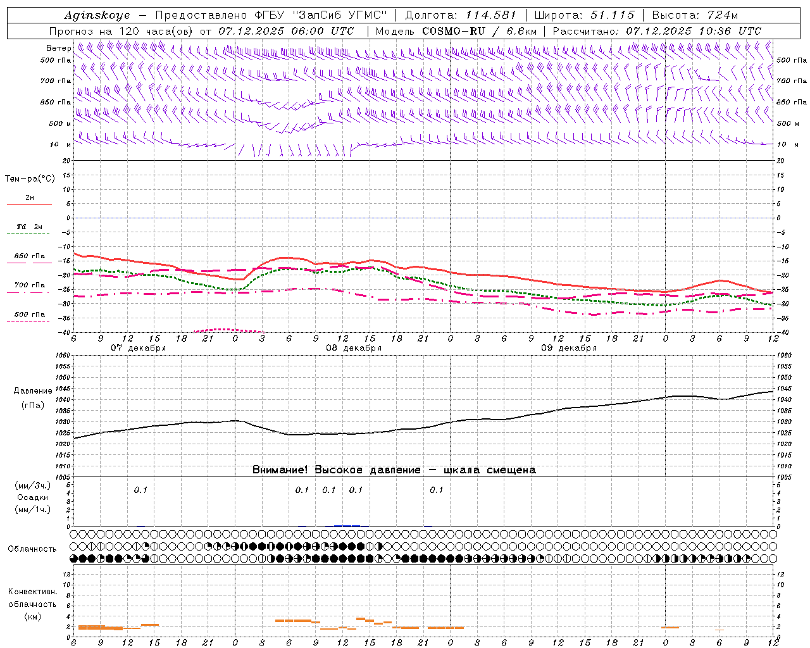Select computed time "Рассчитано: 07.12.2025 10:36 UTC"
810x648 pixels.
pos(657,31)
